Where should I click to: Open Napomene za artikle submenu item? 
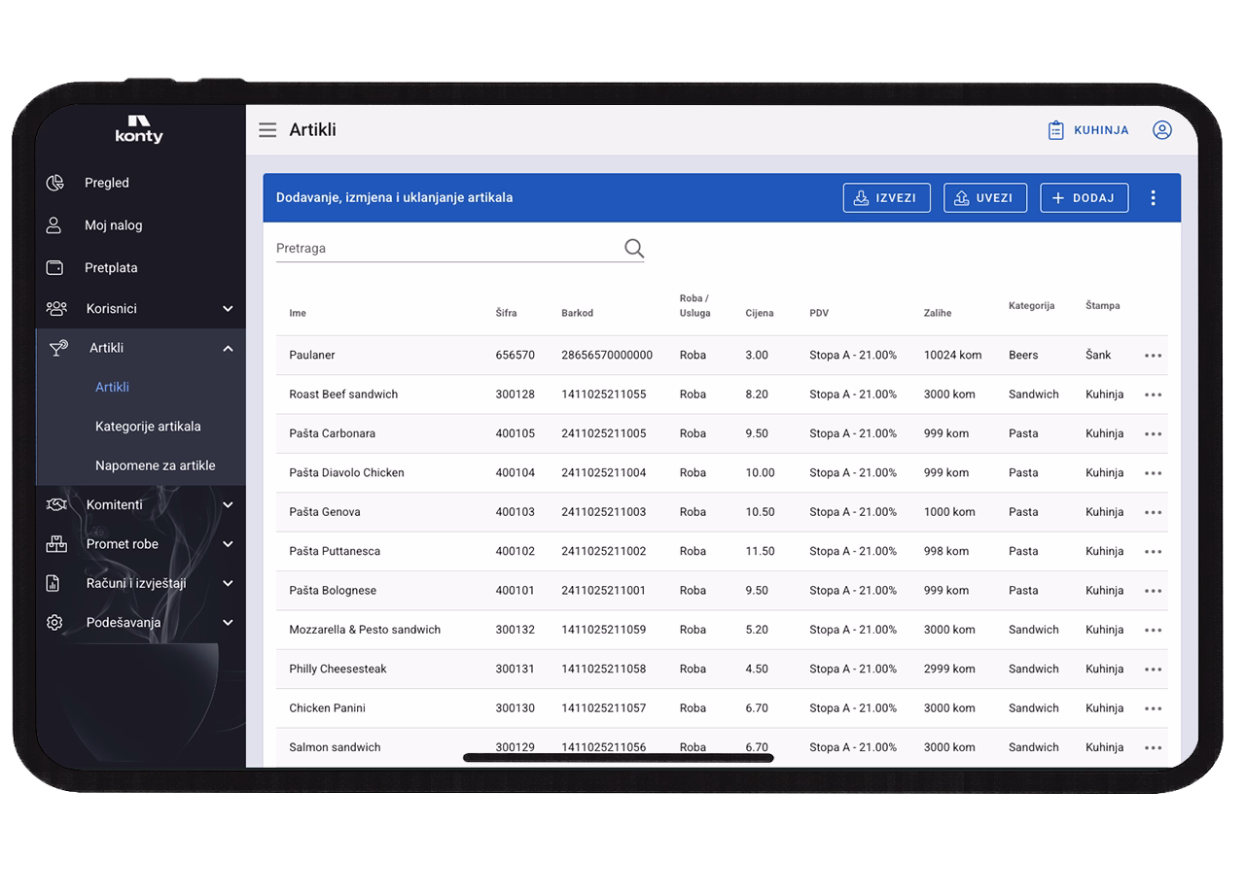156,465
